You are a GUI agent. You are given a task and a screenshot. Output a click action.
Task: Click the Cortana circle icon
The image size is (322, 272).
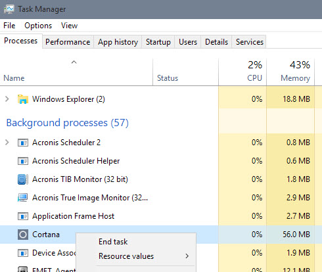[x=23, y=235]
